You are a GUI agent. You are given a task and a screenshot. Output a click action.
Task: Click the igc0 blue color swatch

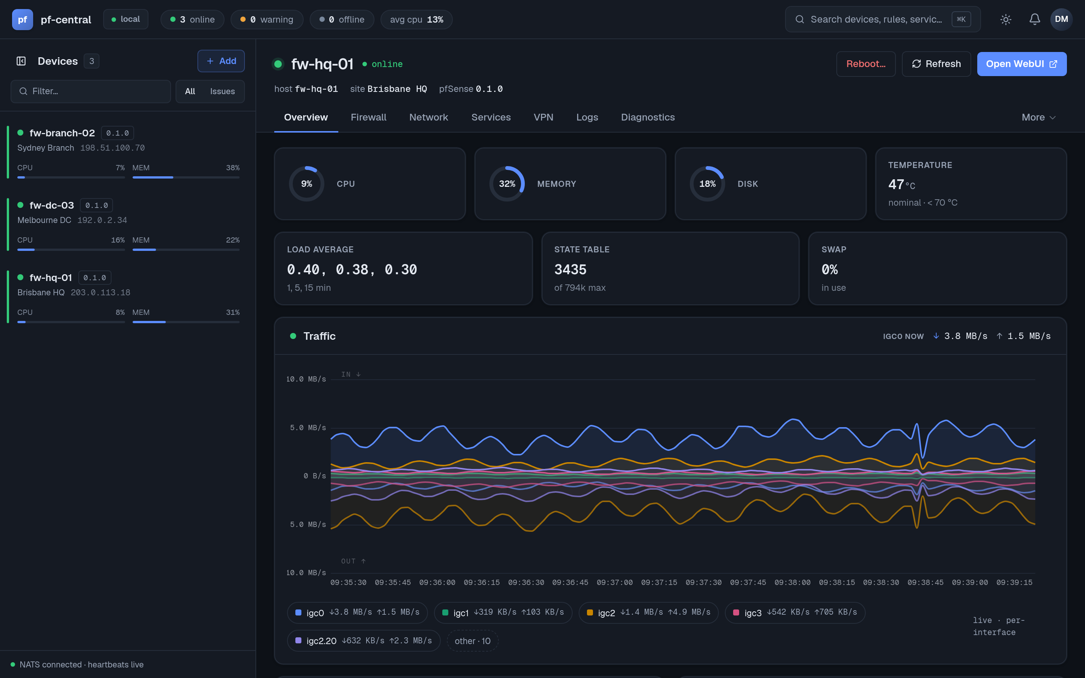coord(298,612)
